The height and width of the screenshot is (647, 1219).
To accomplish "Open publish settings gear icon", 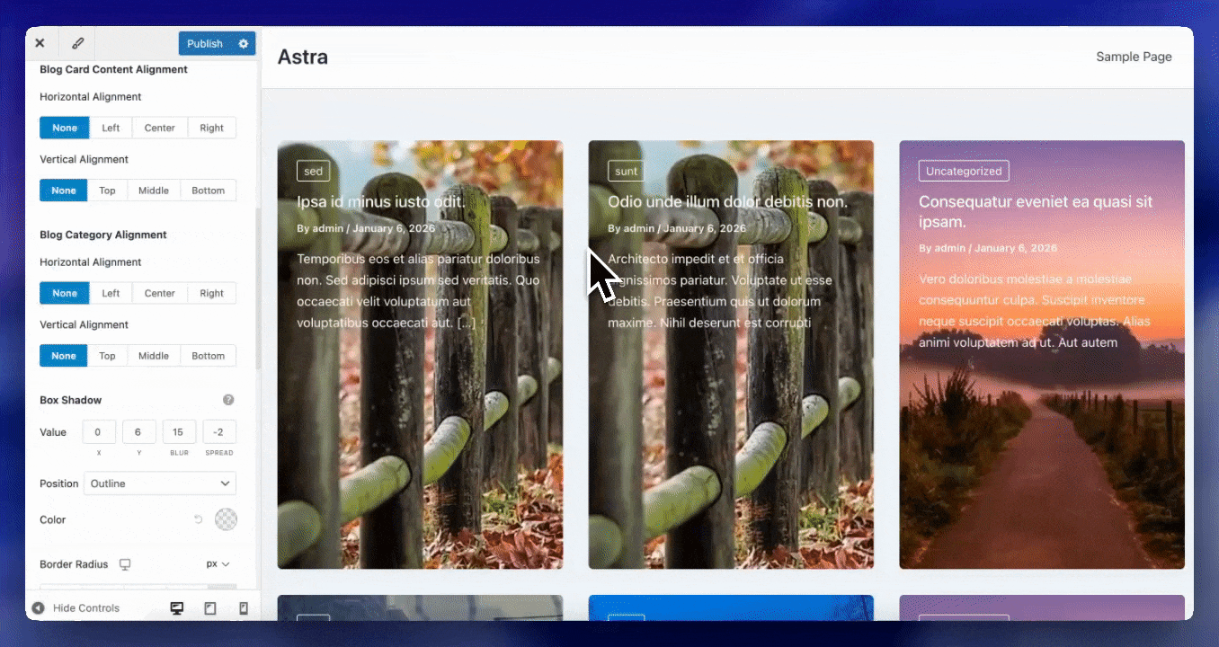I will coord(244,43).
